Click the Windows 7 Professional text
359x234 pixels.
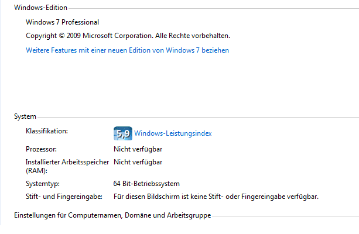tap(62, 22)
